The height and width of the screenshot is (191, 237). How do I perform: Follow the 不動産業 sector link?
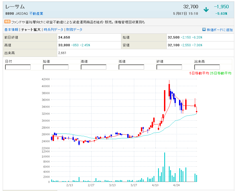click(x=36, y=13)
